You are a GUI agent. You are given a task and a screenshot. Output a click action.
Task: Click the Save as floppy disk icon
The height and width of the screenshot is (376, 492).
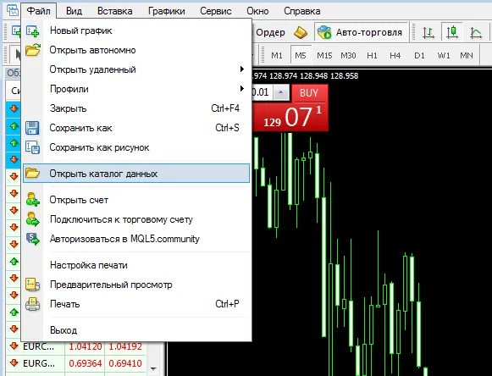32,128
